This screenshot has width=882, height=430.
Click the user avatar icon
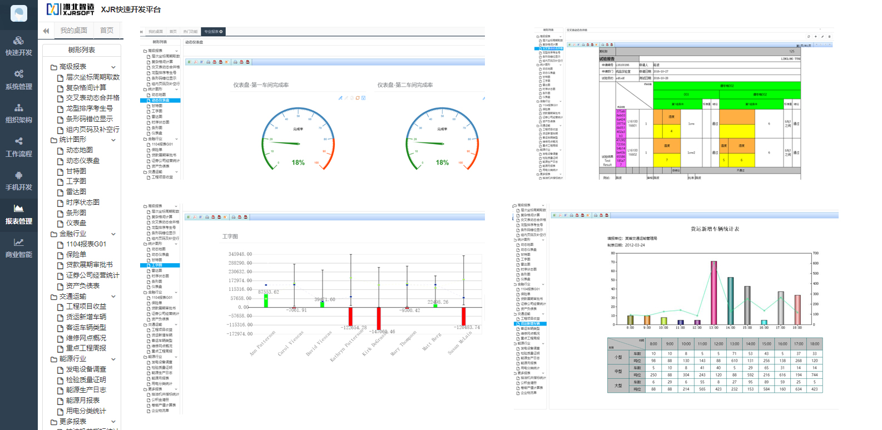click(19, 13)
